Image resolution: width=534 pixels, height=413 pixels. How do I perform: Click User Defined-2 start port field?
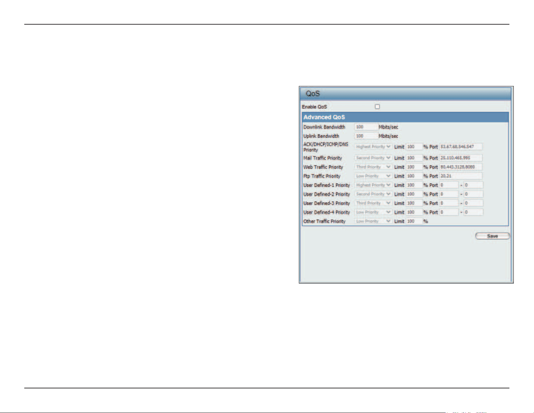449,194
